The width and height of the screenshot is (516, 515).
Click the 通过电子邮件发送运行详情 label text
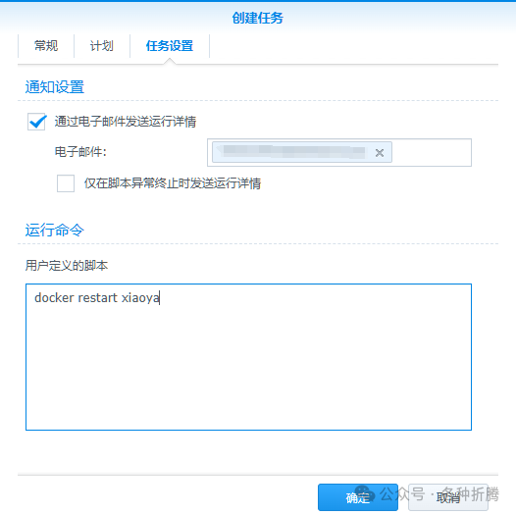[126, 122]
